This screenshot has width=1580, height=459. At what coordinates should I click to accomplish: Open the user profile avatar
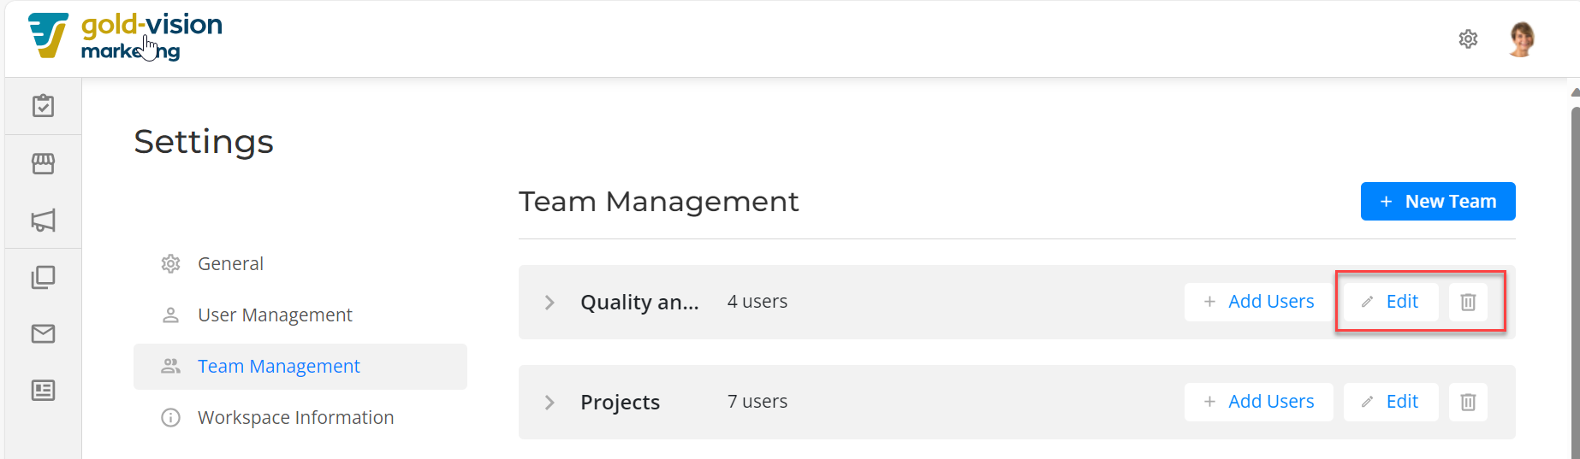click(1521, 39)
